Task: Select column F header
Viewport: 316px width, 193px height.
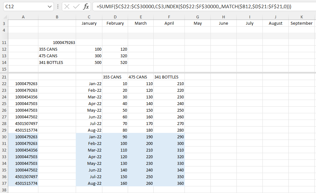Action: pos(169,17)
